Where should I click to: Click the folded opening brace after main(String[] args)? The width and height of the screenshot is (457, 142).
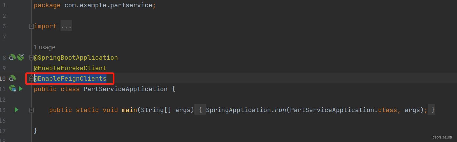pyautogui.click(x=200, y=110)
